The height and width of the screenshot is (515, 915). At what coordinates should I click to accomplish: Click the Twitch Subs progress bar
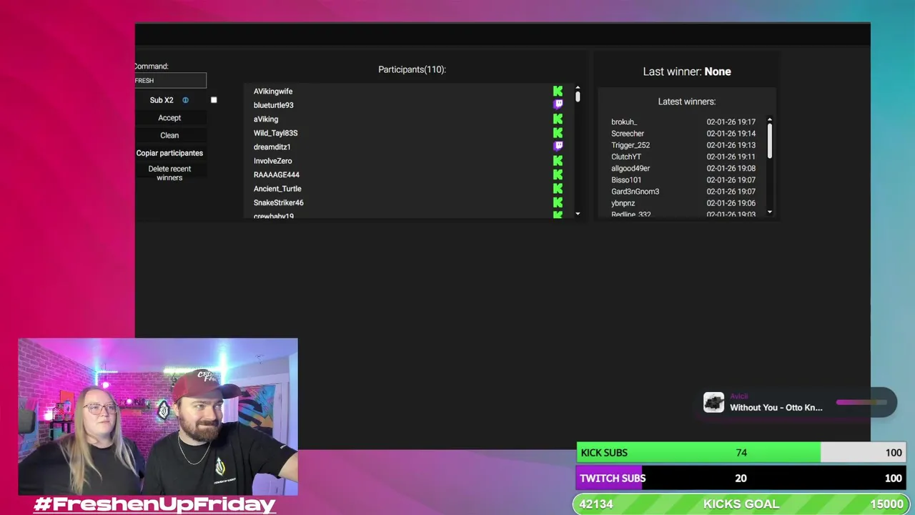click(740, 478)
